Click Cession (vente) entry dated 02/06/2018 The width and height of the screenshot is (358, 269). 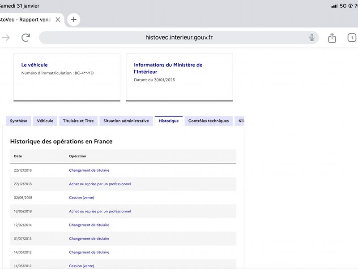(x=81, y=198)
